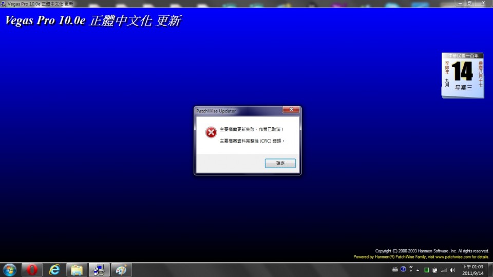Click the PatchWise Updater dialog title text
Image resolution: width=493 pixels, height=277 pixels.
(216, 111)
